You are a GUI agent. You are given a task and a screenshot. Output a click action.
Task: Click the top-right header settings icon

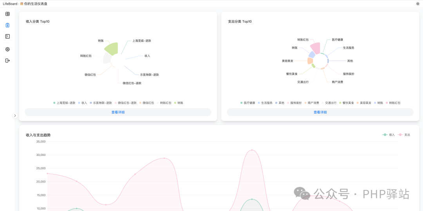(x=418, y=4)
